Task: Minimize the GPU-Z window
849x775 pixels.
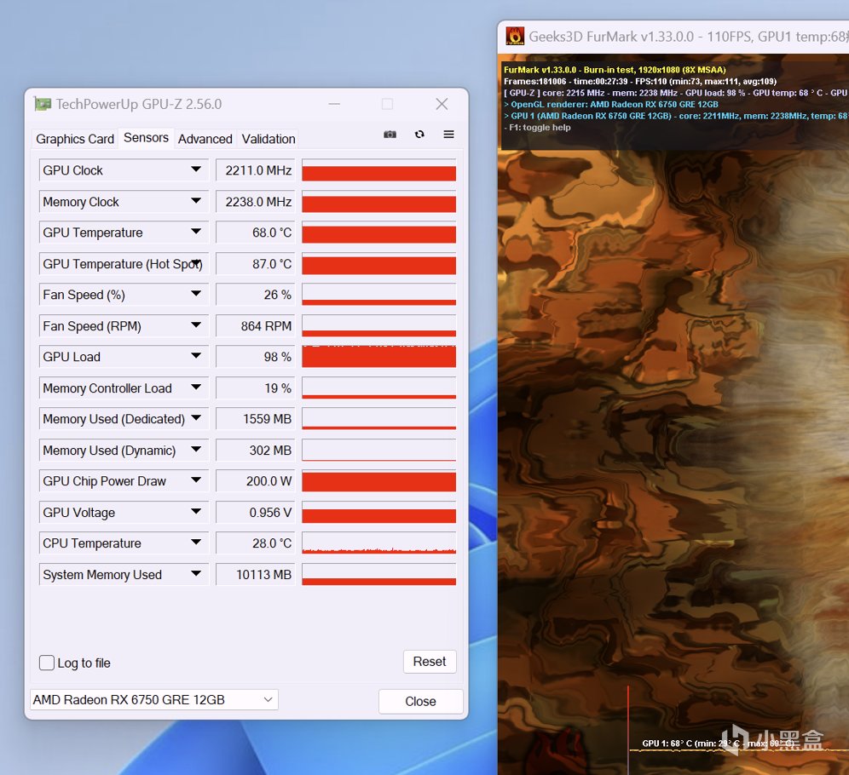Action: coord(335,104)
